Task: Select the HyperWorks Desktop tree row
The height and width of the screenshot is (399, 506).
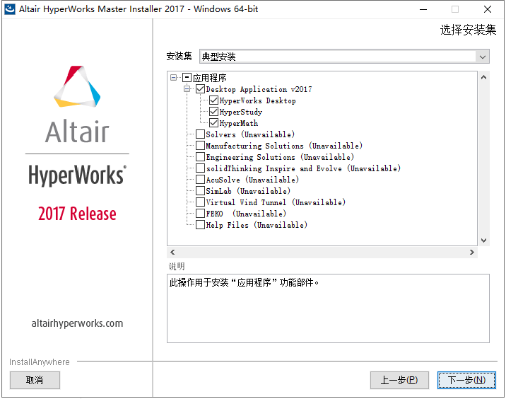Action: click(x=257, y=100)
